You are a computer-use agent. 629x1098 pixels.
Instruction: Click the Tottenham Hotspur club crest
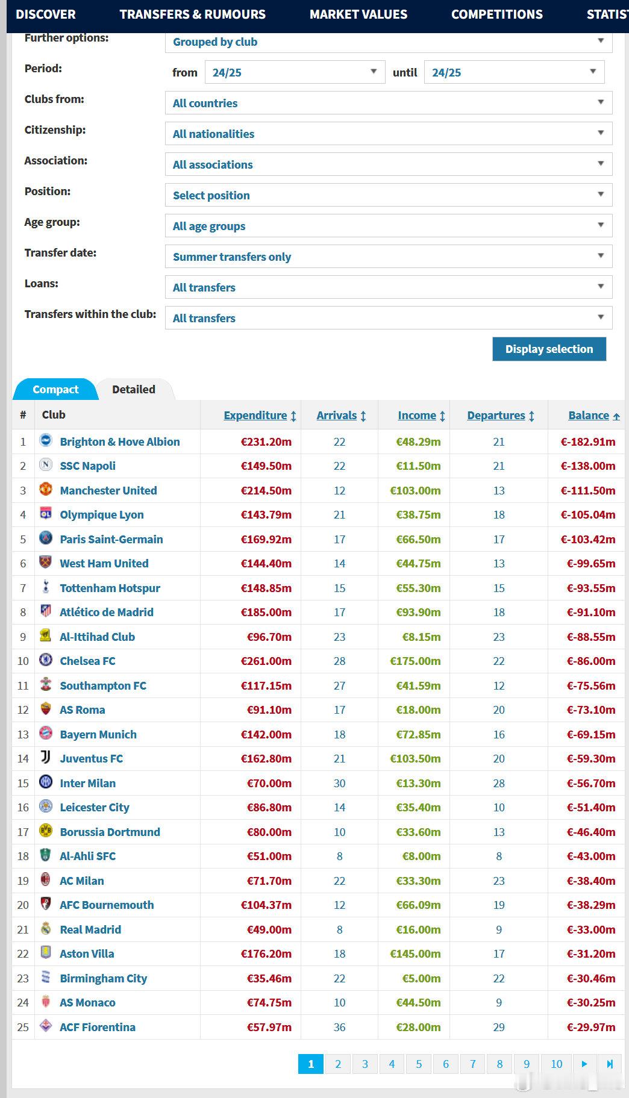click(46, 587)
